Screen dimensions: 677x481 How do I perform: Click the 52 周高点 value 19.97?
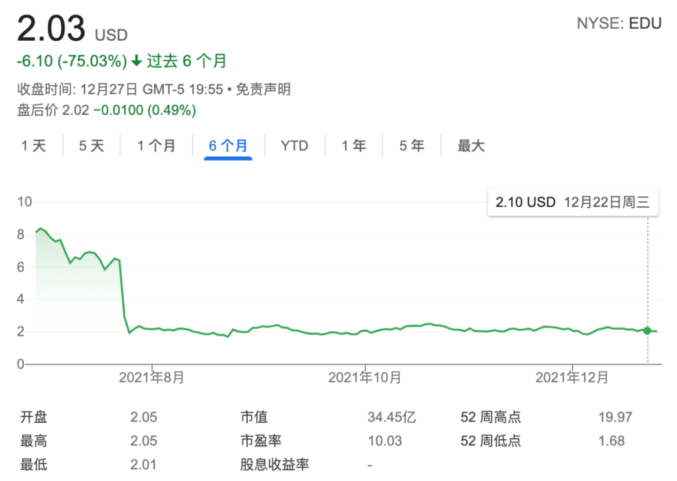pos(615,417)
